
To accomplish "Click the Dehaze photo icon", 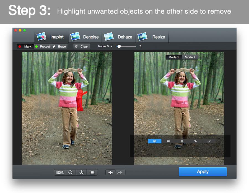I will pyautogui.click(x=109, y=36).
